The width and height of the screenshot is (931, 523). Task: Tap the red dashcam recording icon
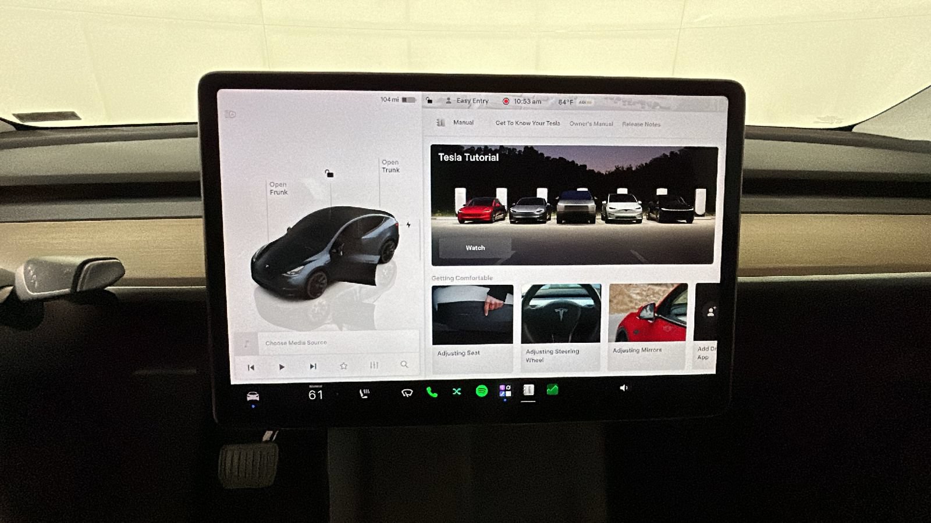tap(506, 101)
